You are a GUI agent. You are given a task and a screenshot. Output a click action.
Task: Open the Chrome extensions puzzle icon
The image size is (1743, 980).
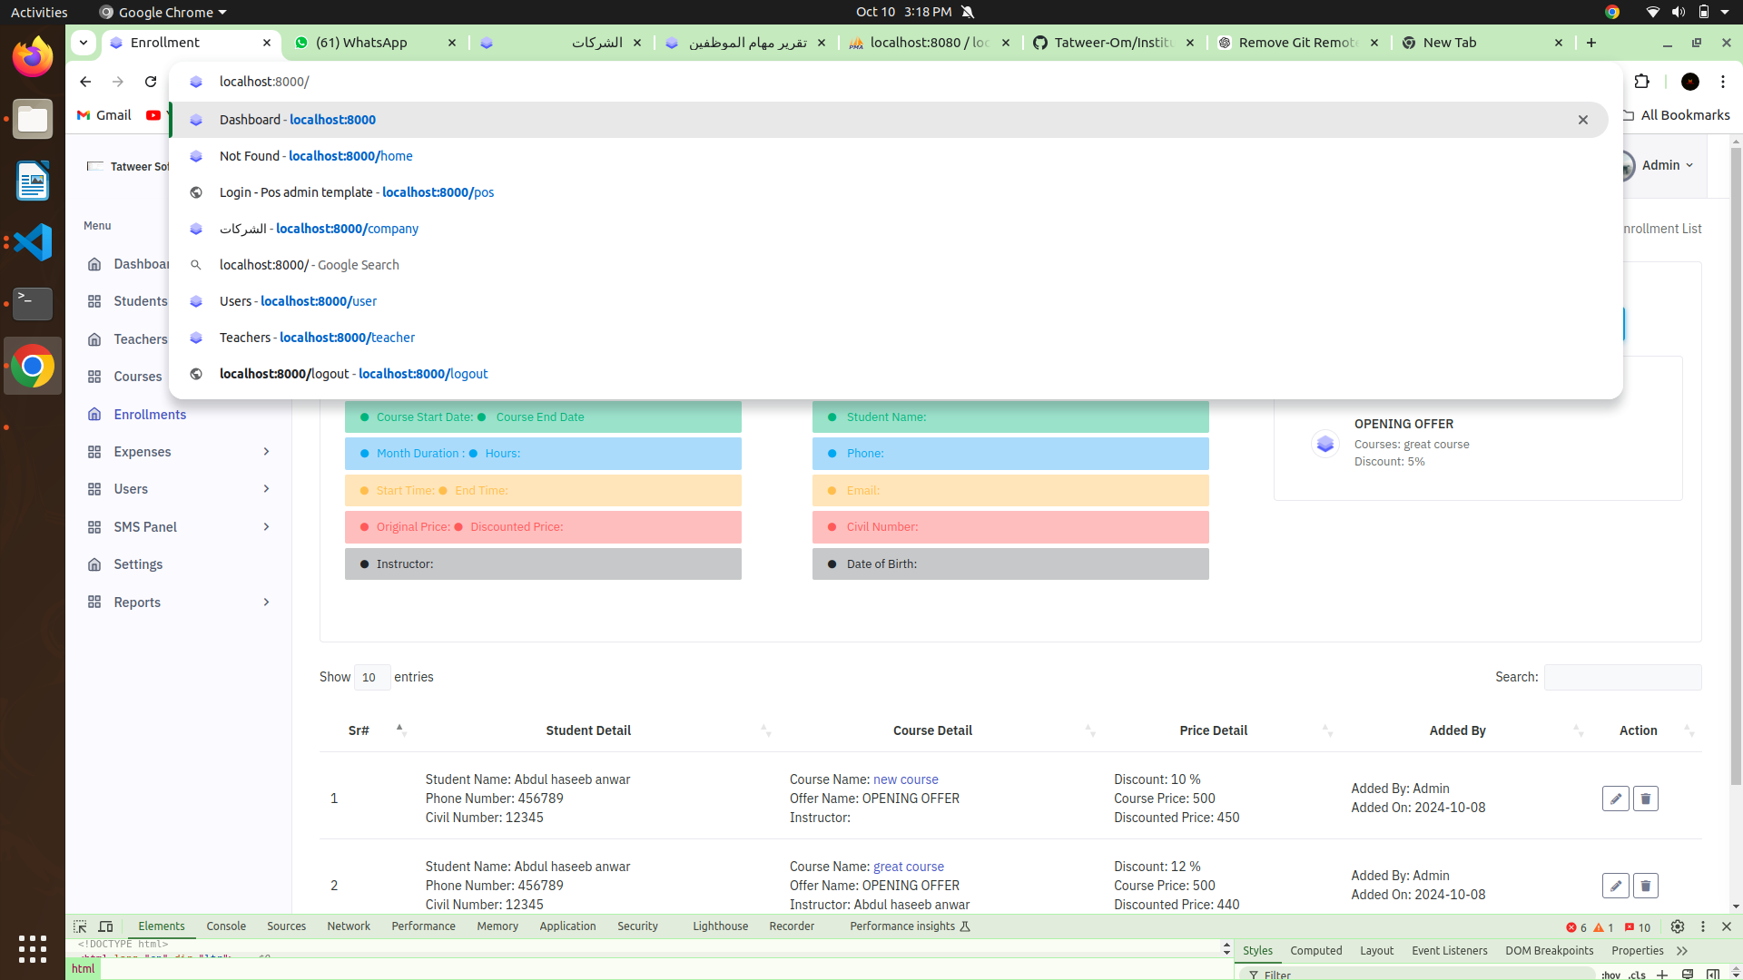tap(1641, 82)
